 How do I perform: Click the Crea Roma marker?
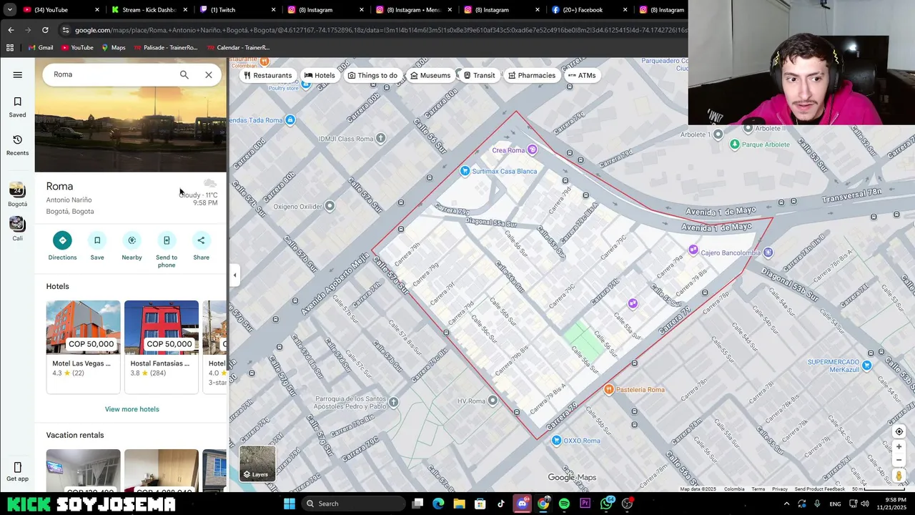531,150
